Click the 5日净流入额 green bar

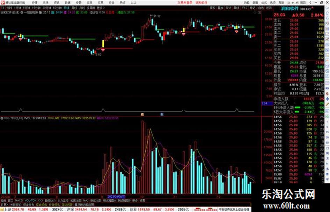(x=298, y=108)
